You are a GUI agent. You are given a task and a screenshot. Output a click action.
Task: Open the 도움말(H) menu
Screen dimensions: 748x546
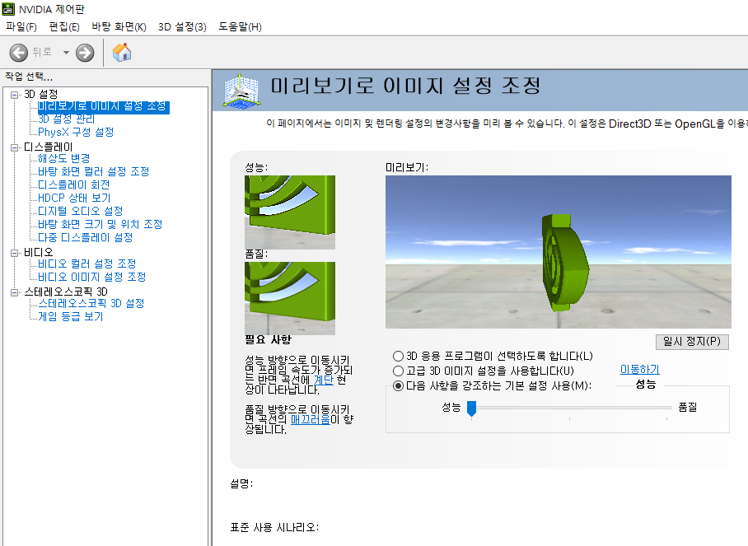240,27
